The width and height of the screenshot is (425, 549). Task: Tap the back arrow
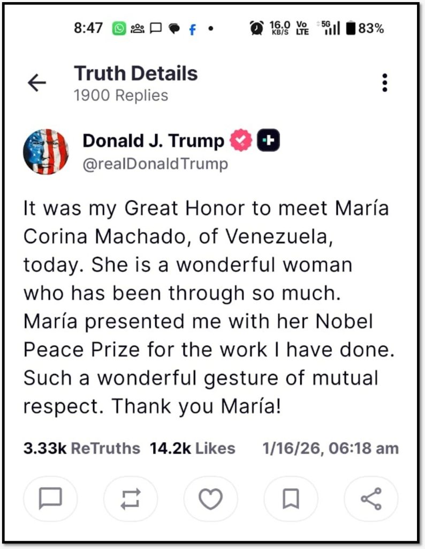click(37, 83)
